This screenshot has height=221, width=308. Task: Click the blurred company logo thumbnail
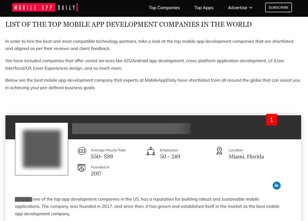pos(41,149)
